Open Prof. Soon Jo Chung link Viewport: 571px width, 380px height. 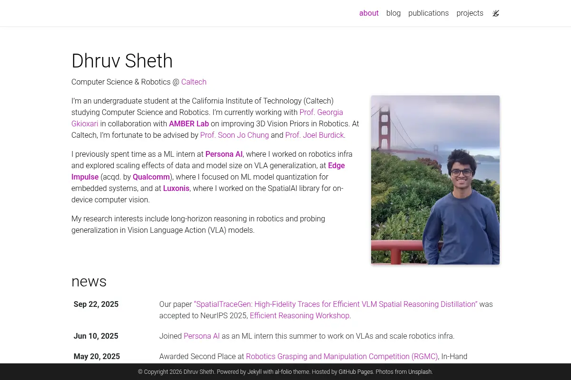point(235,135)
